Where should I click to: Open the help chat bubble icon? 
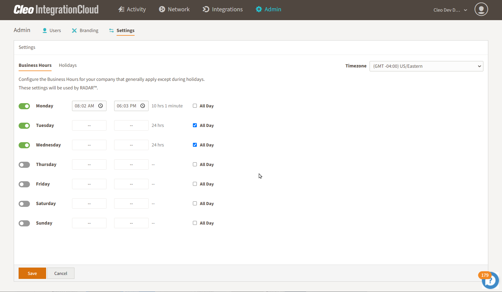(491, 280)
